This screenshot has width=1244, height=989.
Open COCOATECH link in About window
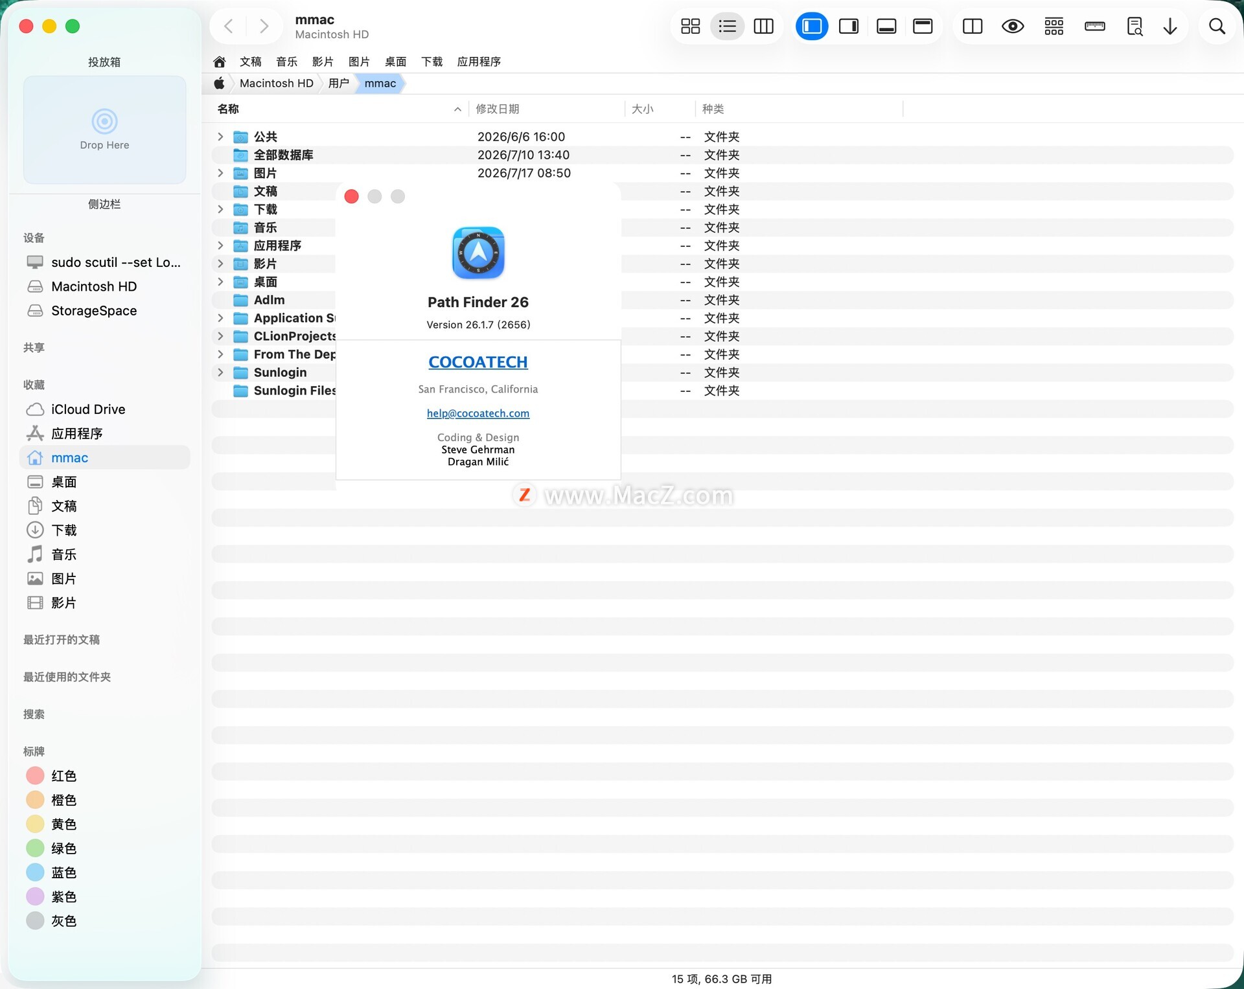478,362
